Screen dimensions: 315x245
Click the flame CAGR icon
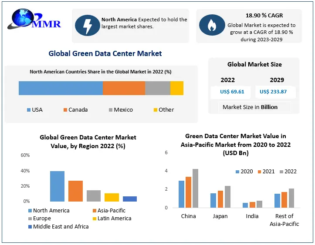point(212,25)
